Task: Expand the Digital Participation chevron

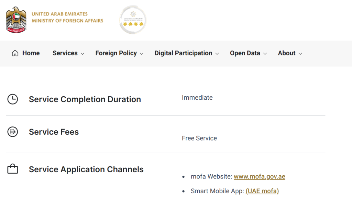Action: (217, 54)
